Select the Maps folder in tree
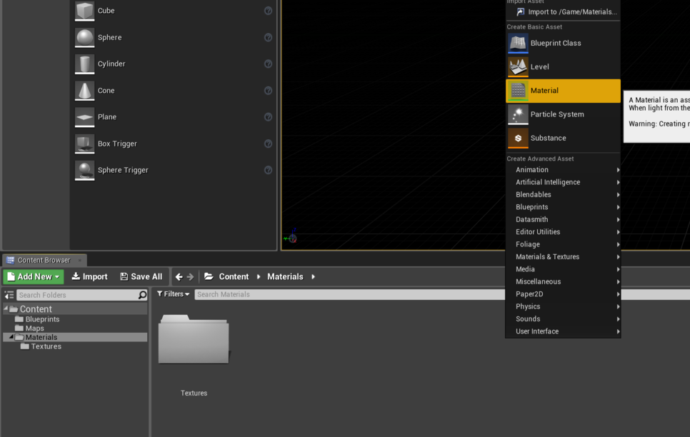This screenshot has height=437, width=690. [x=35, y=328]
